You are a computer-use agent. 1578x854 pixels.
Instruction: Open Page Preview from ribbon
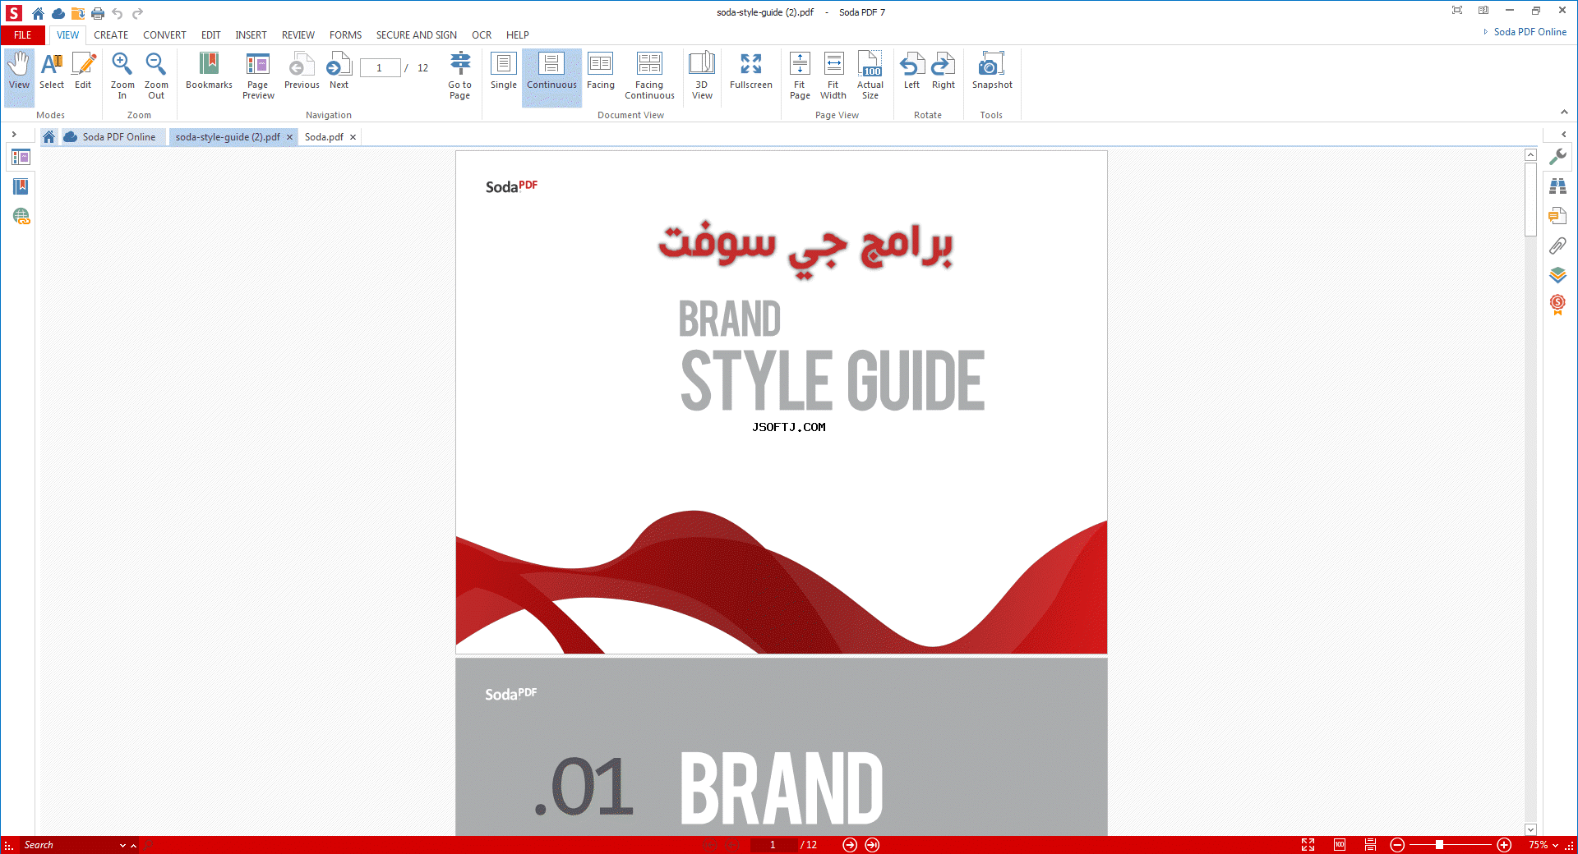point(258,76)
